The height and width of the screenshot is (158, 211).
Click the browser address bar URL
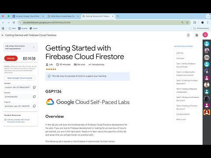coord(47,22)
